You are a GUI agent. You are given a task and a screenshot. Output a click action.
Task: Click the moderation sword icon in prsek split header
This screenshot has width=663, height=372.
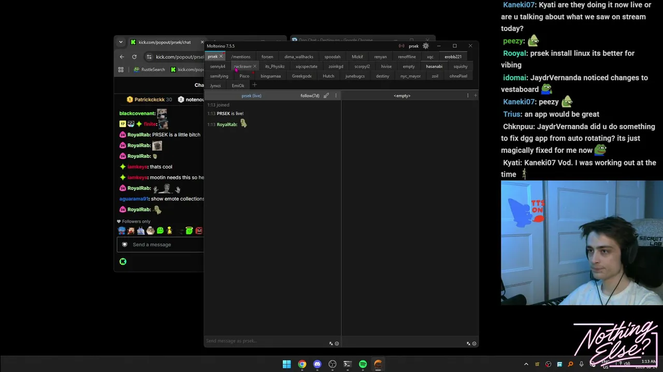(326, 96)
